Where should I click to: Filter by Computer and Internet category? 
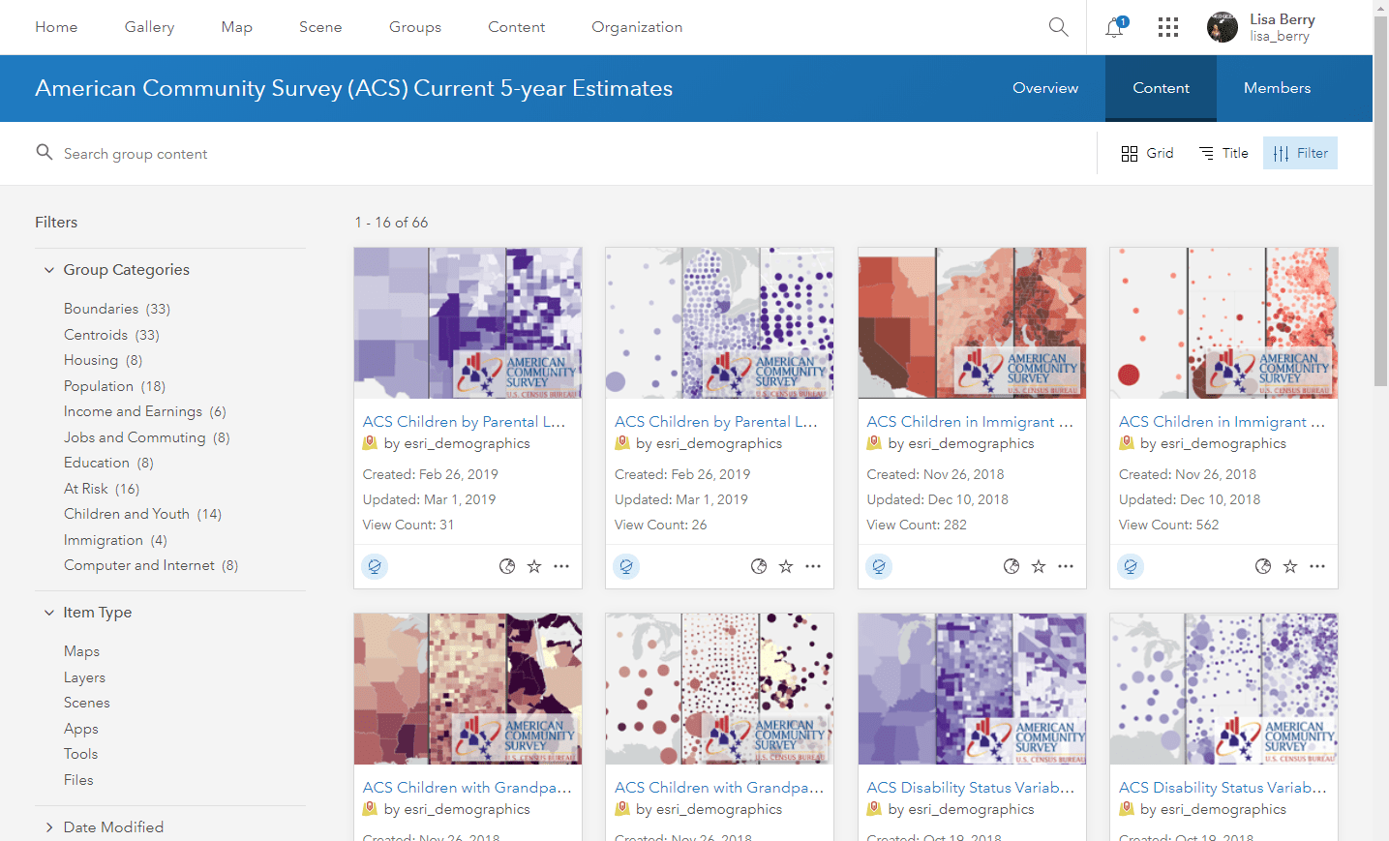click(x=151, y=565)
